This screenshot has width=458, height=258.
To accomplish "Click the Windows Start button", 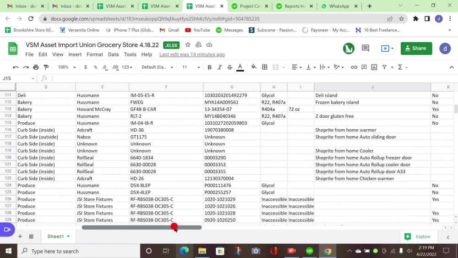I will click(x=8, y=251).
